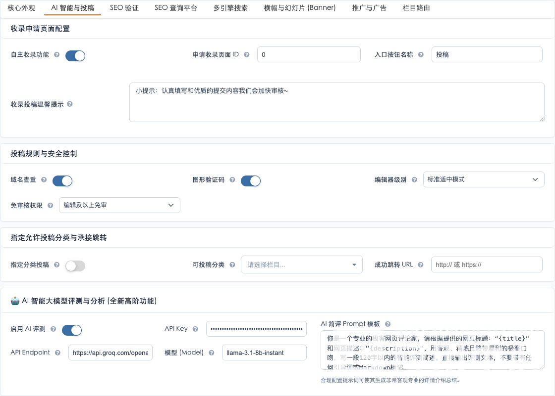
Task: Click help icon beside 申请收录页面 ID
Action: pos(247,55)
